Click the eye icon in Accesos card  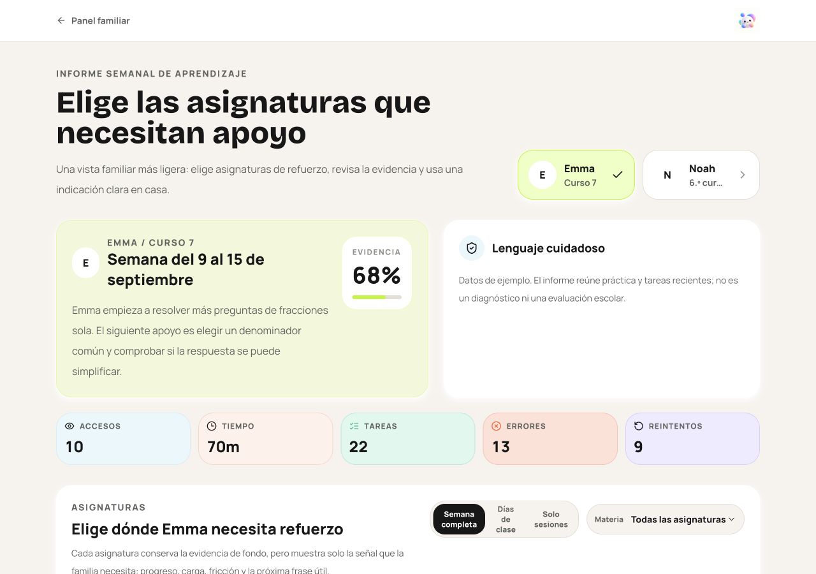70,426
